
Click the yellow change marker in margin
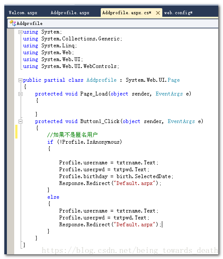[16, 132]
